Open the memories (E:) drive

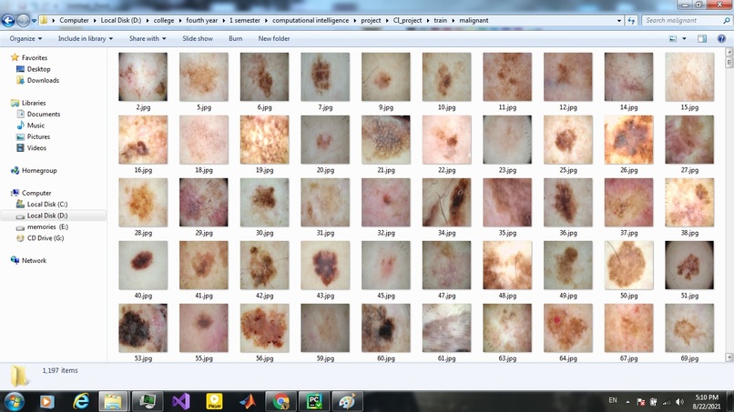coord(47,226)
